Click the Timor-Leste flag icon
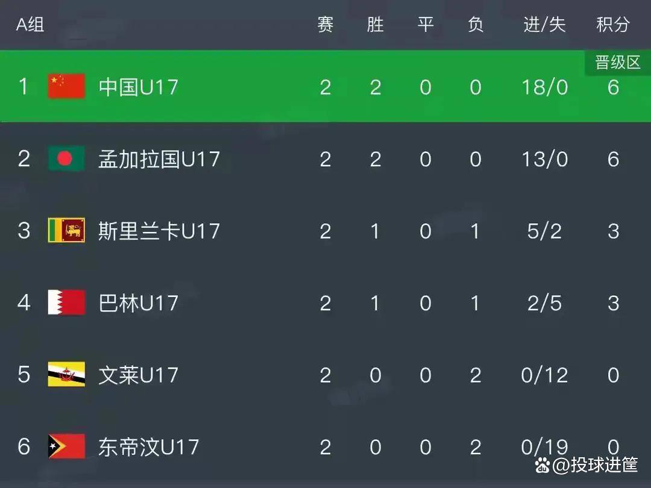651x488 pixels. click(x=66, y=446)
